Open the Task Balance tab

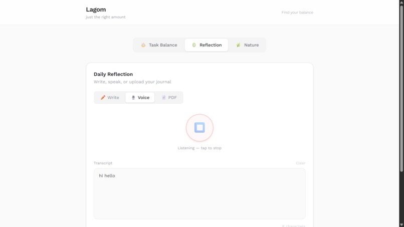(159, 45)
